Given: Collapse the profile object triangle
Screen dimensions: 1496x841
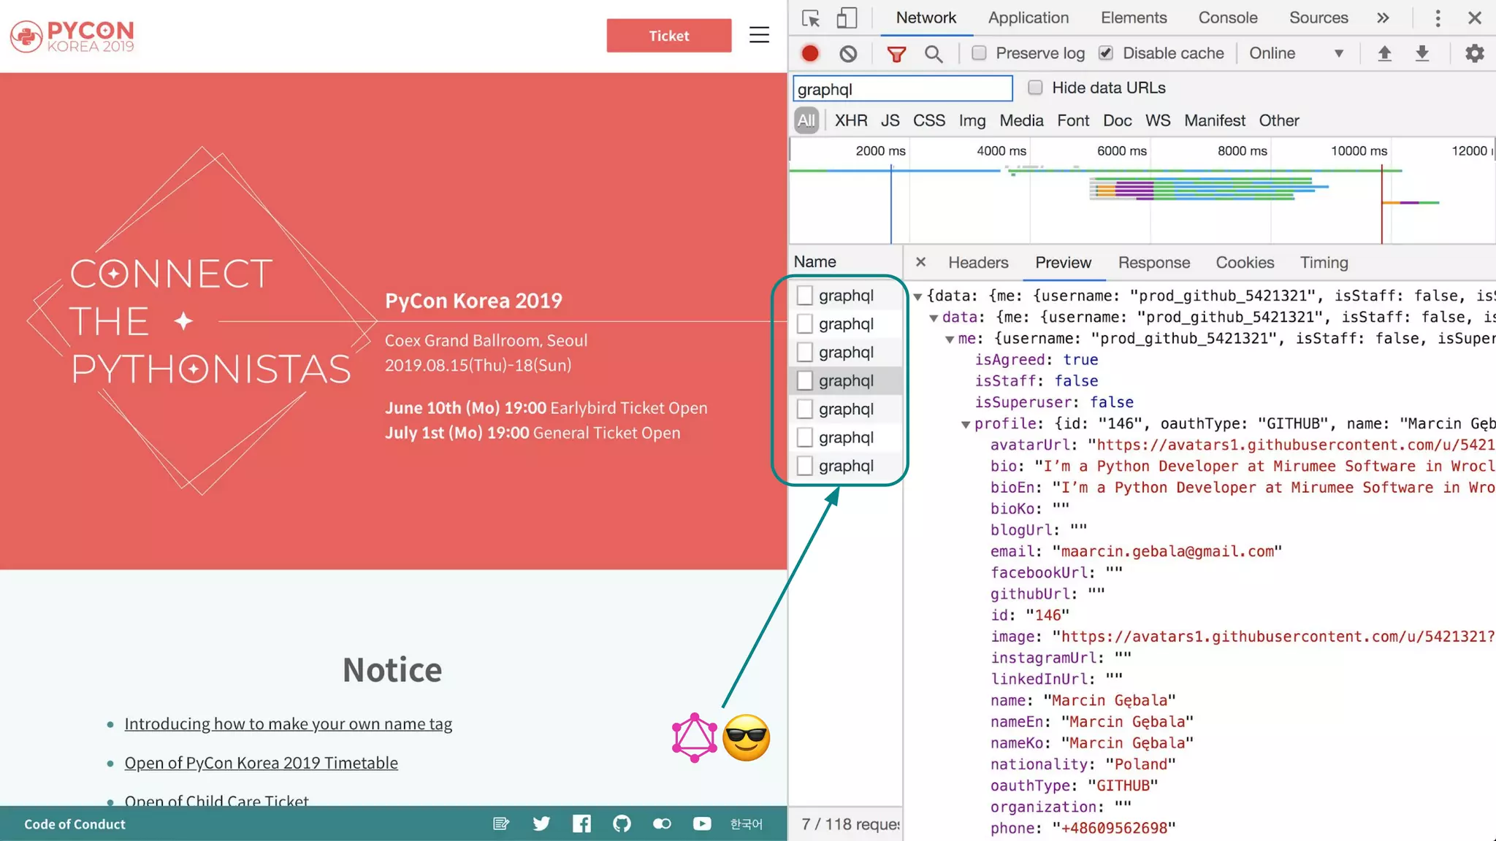Looking at the screenshot, I should coord(965,424).
